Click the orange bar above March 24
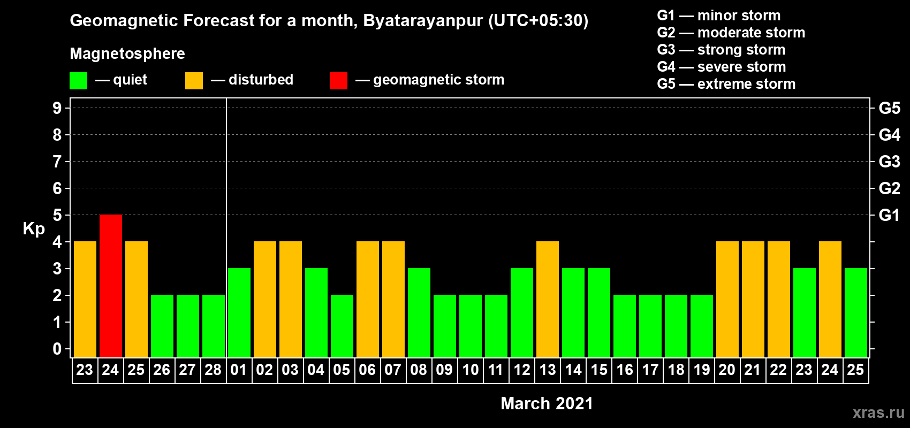The height and width of the screenshot is (428, 910). pos(830,300)
